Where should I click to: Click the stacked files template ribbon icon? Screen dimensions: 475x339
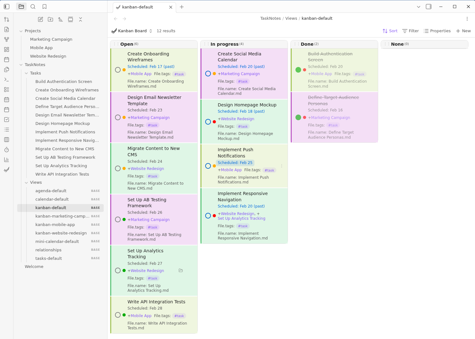coord(7,69)
